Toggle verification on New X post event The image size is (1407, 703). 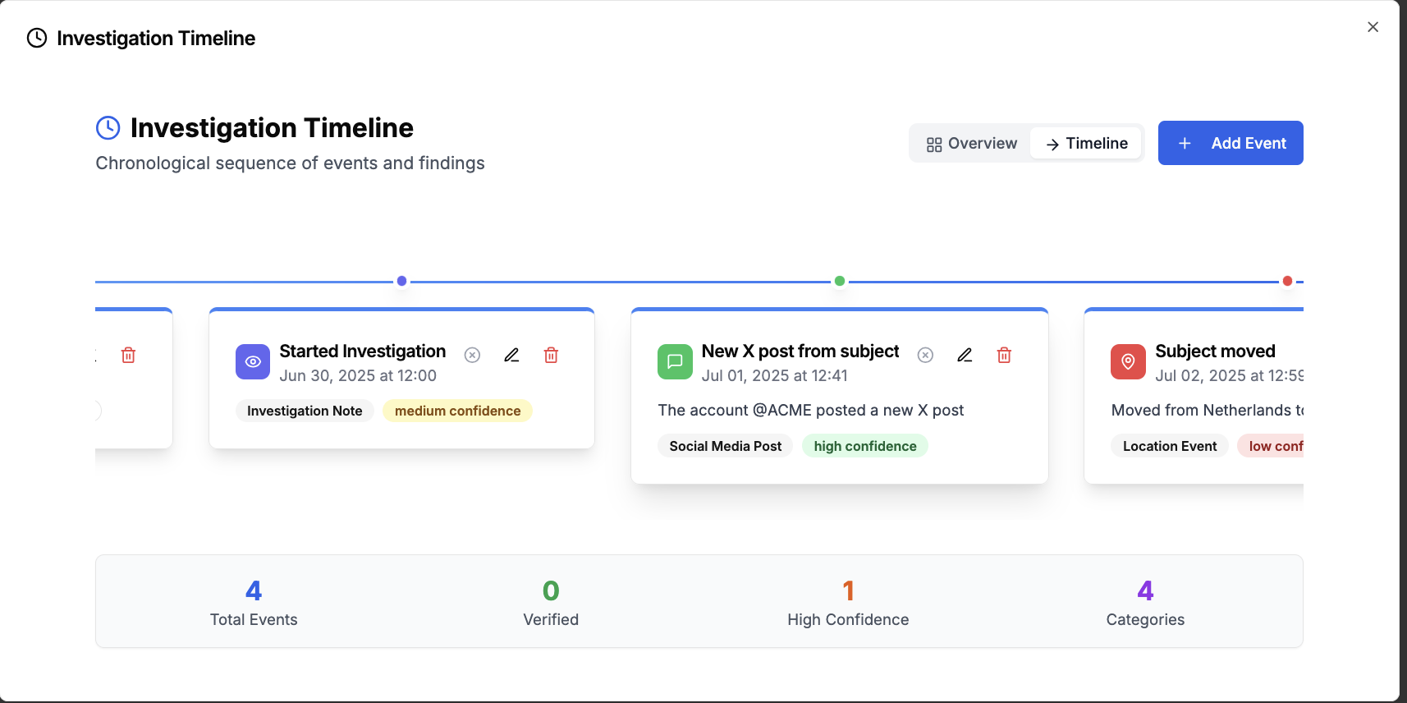[x=925, y=355]
